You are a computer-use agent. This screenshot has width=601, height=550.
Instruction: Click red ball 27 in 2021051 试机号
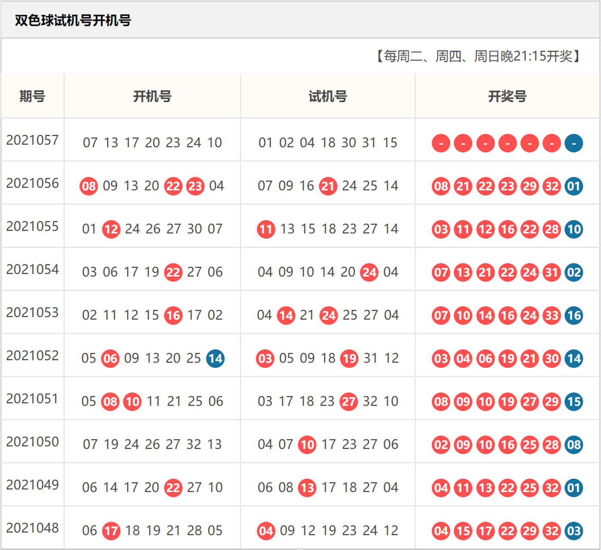[x=349, y=402]
